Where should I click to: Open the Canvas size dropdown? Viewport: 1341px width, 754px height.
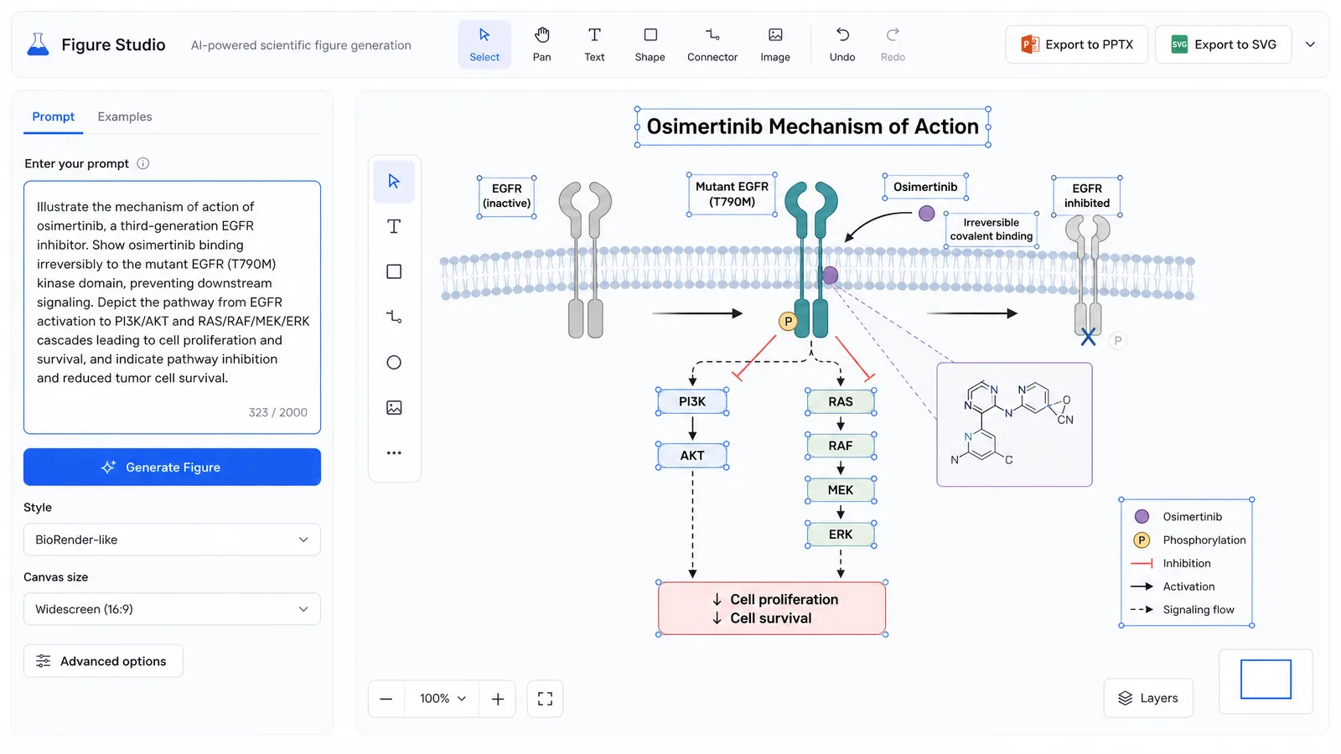[x=172, y=609]
